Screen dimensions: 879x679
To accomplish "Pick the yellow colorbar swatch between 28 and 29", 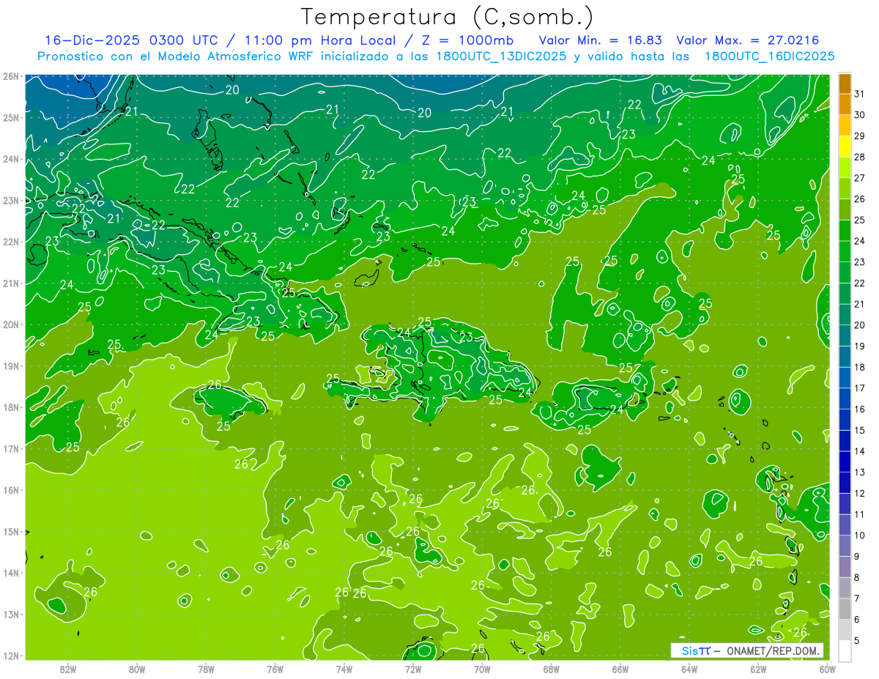I will (x=845, y=146).
